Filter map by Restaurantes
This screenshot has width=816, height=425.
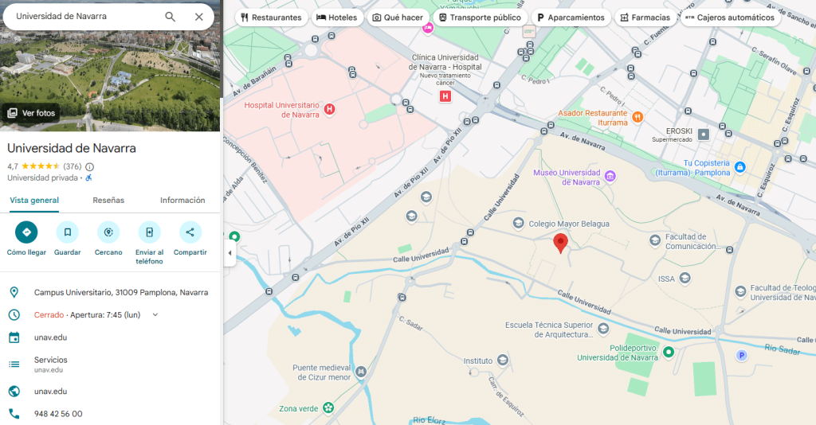(x=271, y=18)
